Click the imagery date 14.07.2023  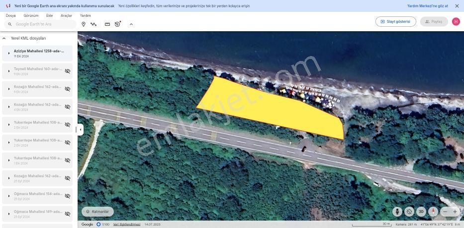[x=152, y=225]
